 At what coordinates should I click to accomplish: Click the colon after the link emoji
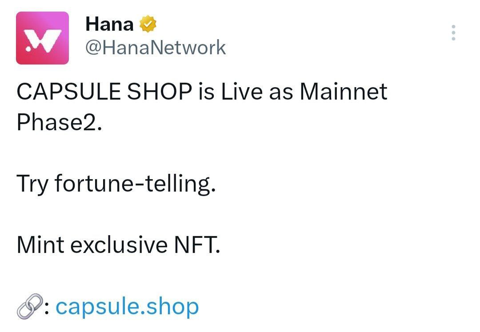pyautogui.click(x=47, y=308)
